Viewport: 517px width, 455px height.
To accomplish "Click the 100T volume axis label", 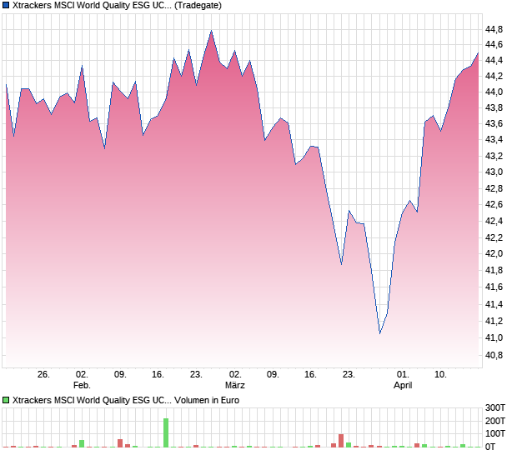I will tap(495, 433).
